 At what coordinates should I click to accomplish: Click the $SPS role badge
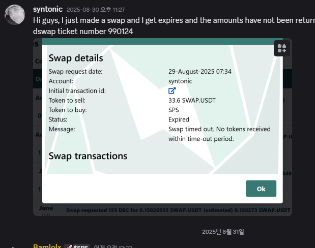[x=77, y=246]
